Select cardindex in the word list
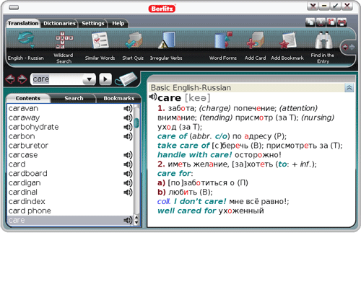The image size is (361, 292). pos(70,201)
